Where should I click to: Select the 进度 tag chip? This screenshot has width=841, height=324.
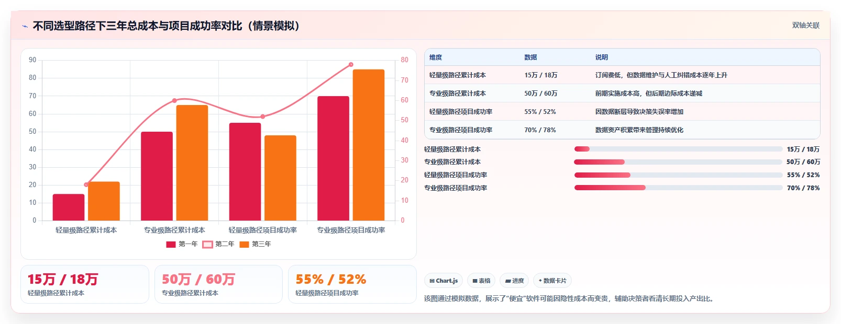tap(514, 281)
